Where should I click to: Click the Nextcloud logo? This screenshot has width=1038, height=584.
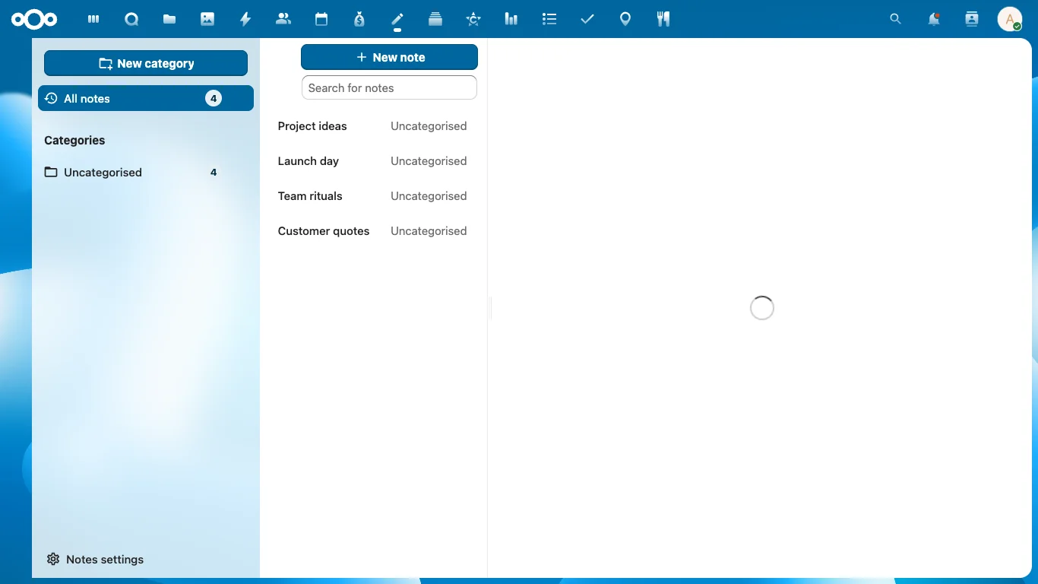[34, 19]
